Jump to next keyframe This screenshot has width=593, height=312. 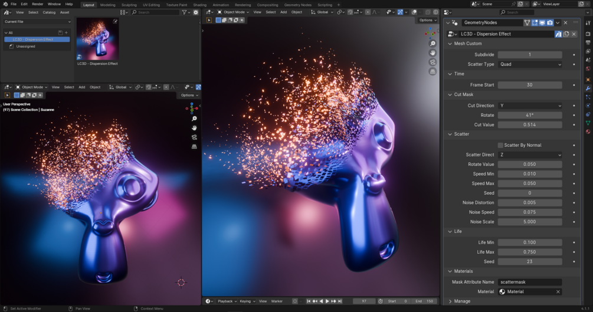[333, 301]
